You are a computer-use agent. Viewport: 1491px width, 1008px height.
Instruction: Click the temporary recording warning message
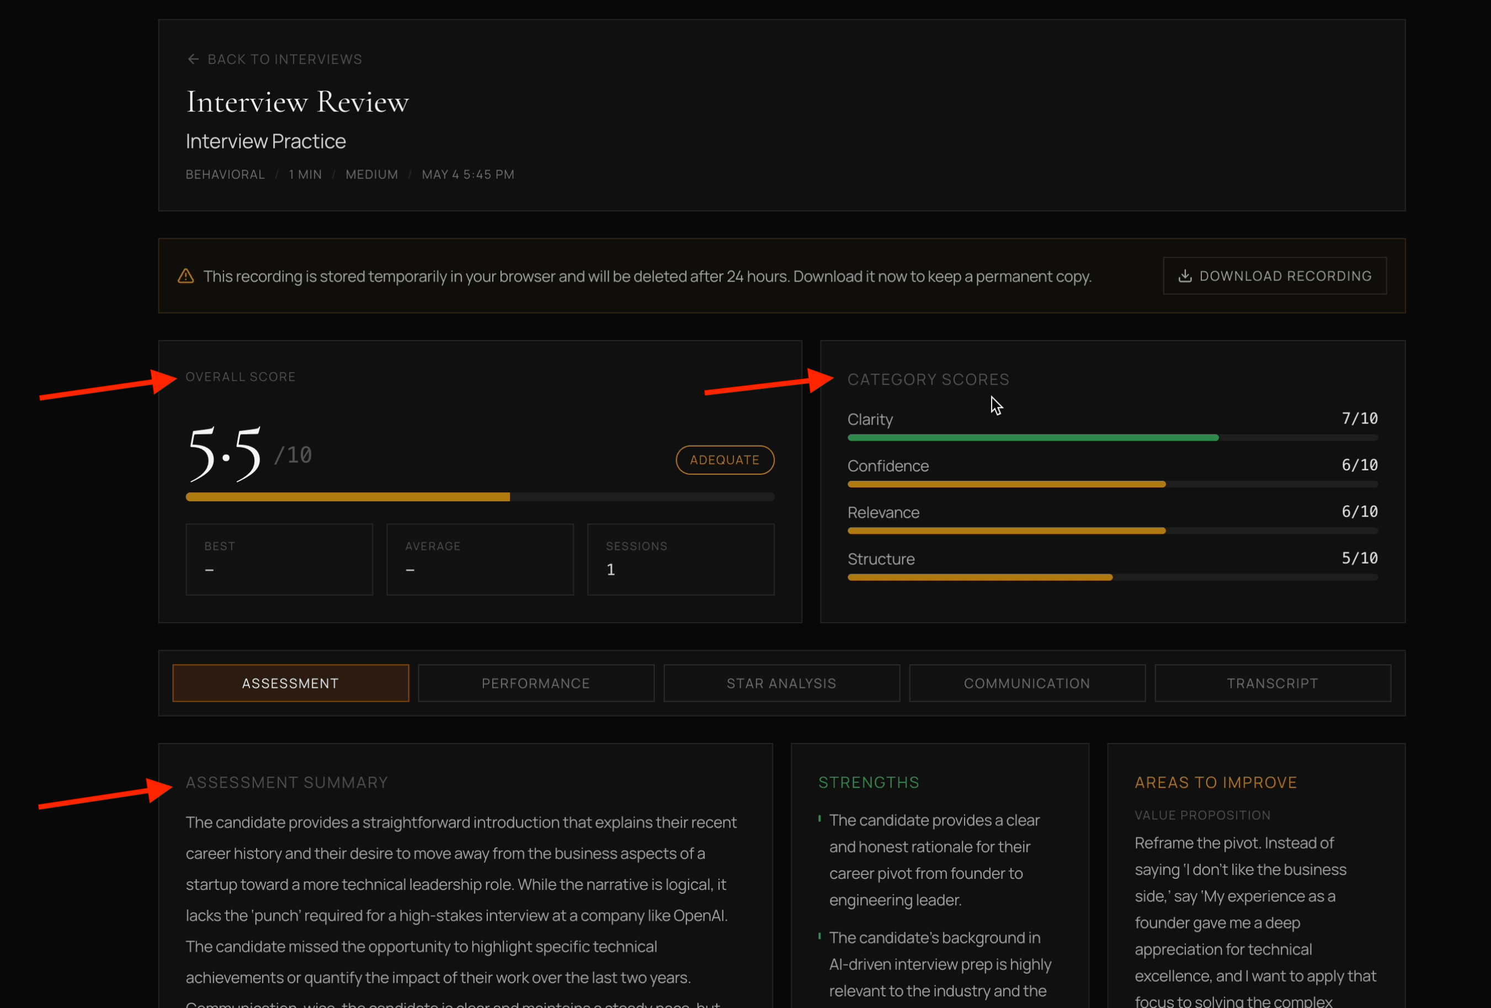pos(647,277)
